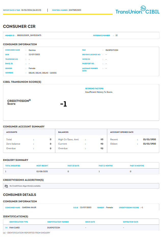Click the ENQUIRY SUMMARY heading
The height and width of the screenshot is (249, 161).
(16, 160)
